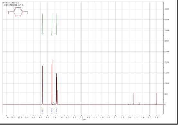The height and width of the screenshot is (125, 178).
Task: Click the green integral curve above 7.3 ppm
Action: click(57, 24)
